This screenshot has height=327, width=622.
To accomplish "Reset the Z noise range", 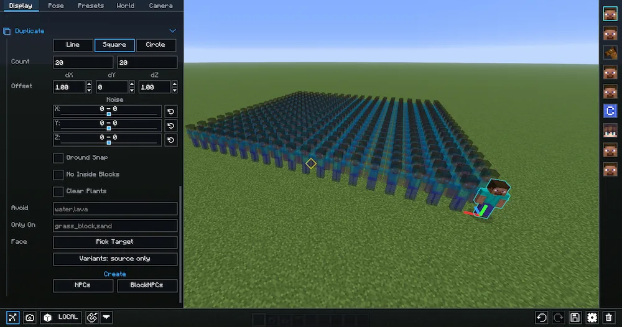I will pyautogui.click(x=170, y=140).
